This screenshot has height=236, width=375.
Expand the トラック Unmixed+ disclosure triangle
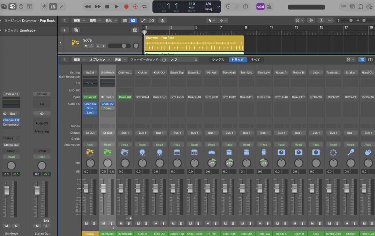tap(1, 30)
